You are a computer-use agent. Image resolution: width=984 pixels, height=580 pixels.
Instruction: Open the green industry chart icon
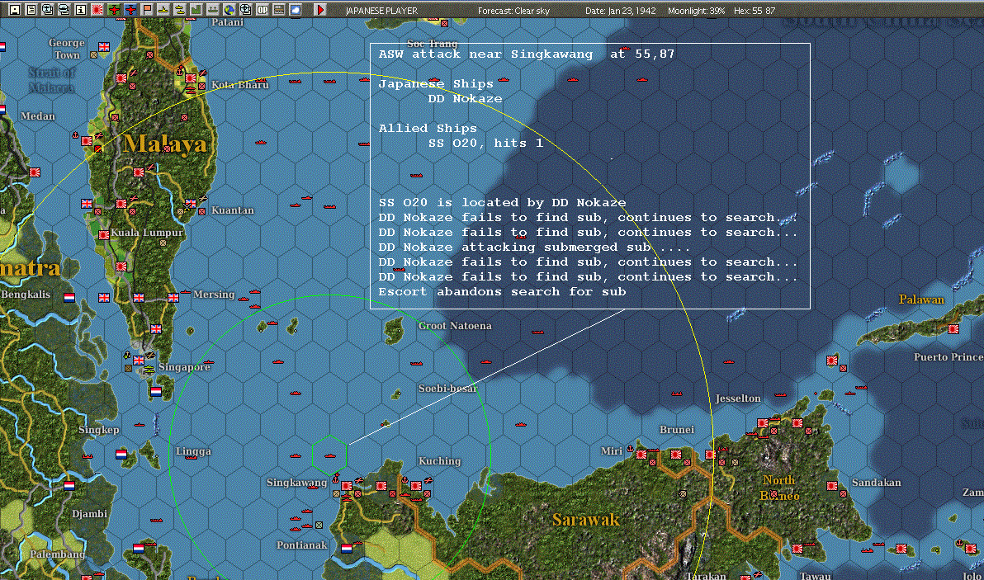click(x=196, y=9)
